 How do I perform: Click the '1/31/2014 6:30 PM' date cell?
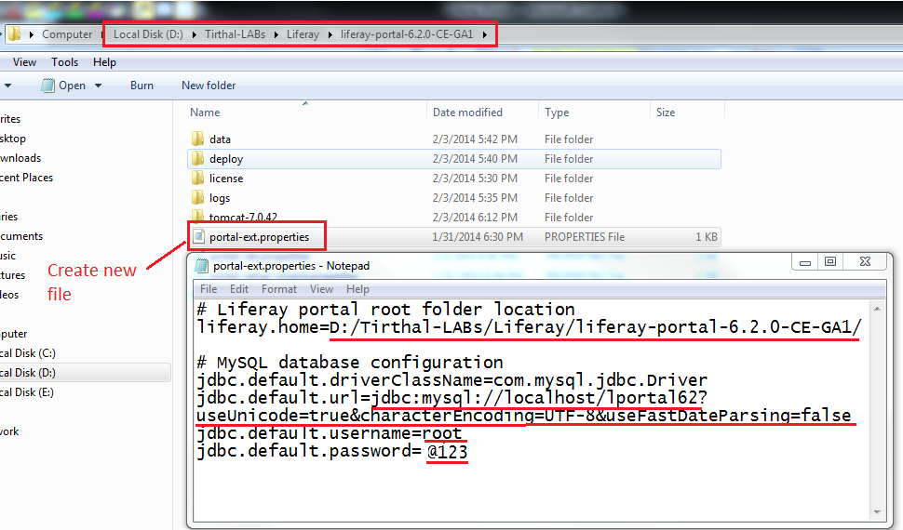click(478, 237)
